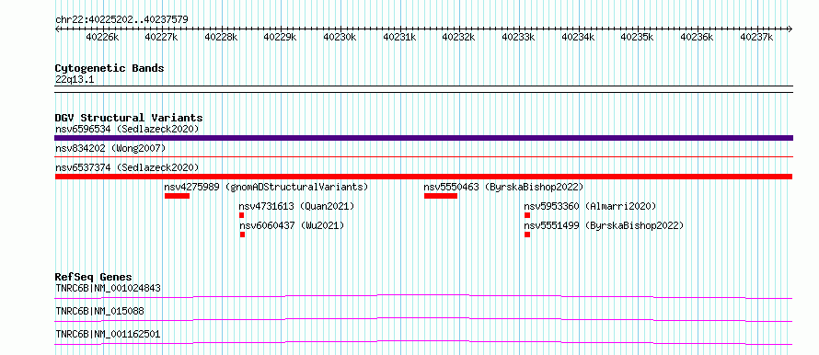Click the ruler's right arrowhead
The image size is (819, 355).
point(790,29)
